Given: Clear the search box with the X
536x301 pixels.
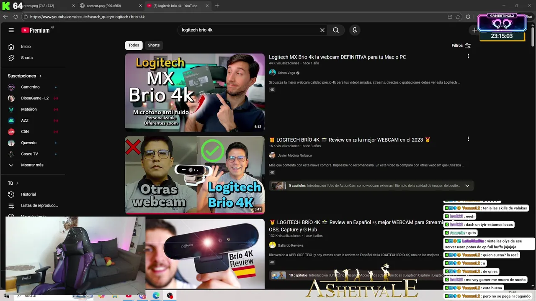Looking at the screenshot, I should 322,30.
